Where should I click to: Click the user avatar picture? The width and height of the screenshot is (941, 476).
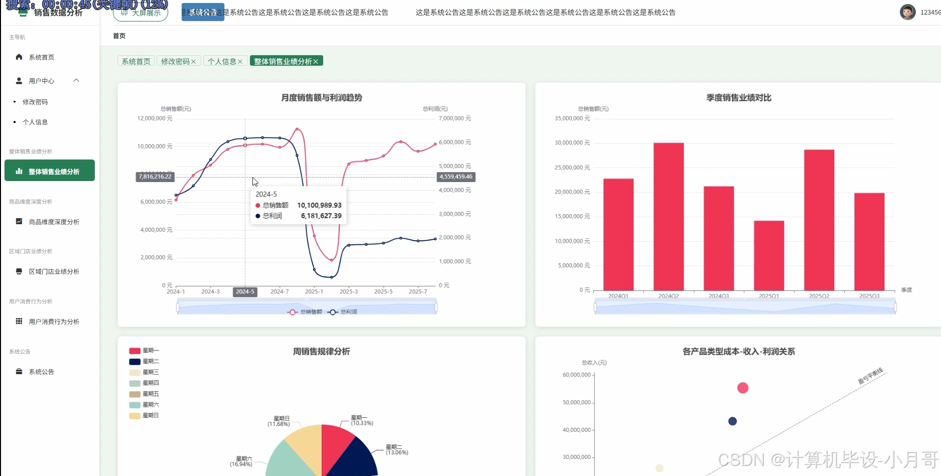907,12
